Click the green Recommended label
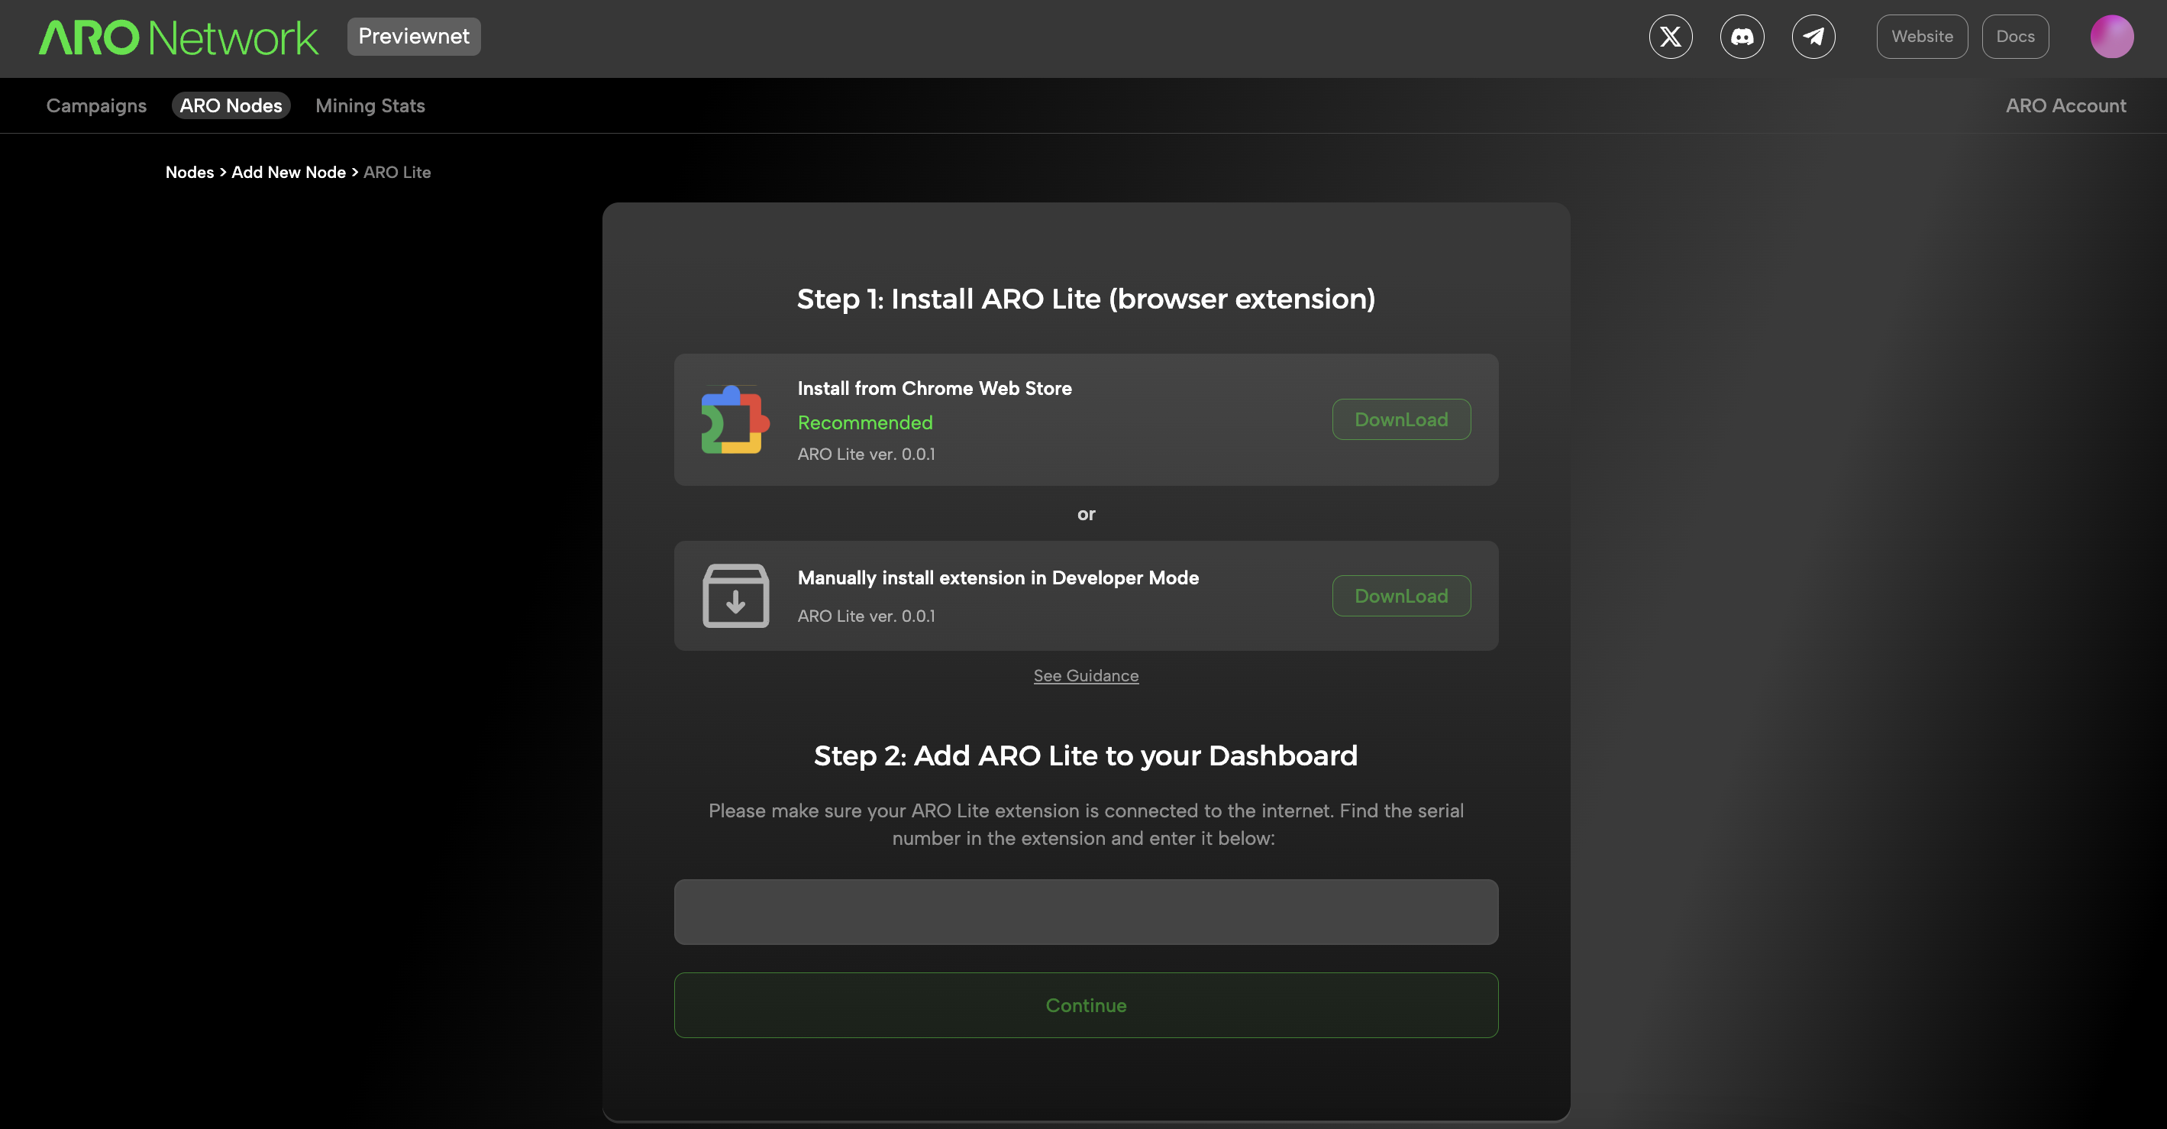 (865, 422)
